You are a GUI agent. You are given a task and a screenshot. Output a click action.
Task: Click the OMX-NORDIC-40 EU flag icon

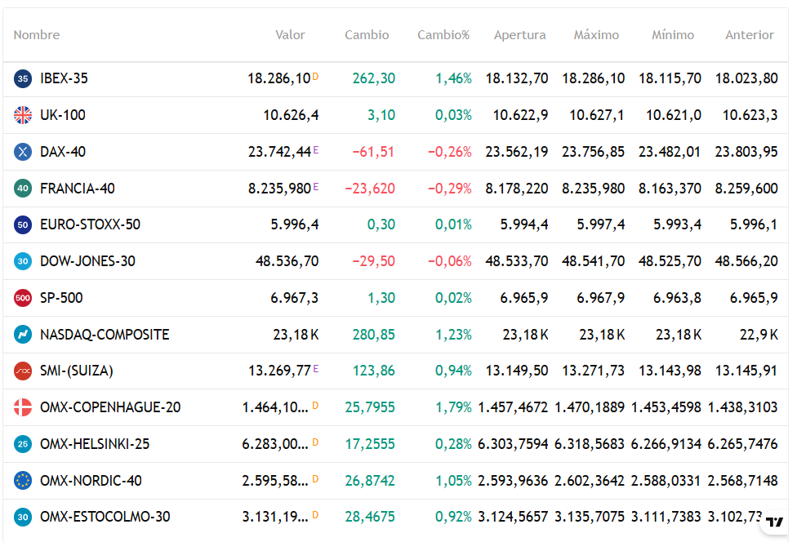pos(23,481)
